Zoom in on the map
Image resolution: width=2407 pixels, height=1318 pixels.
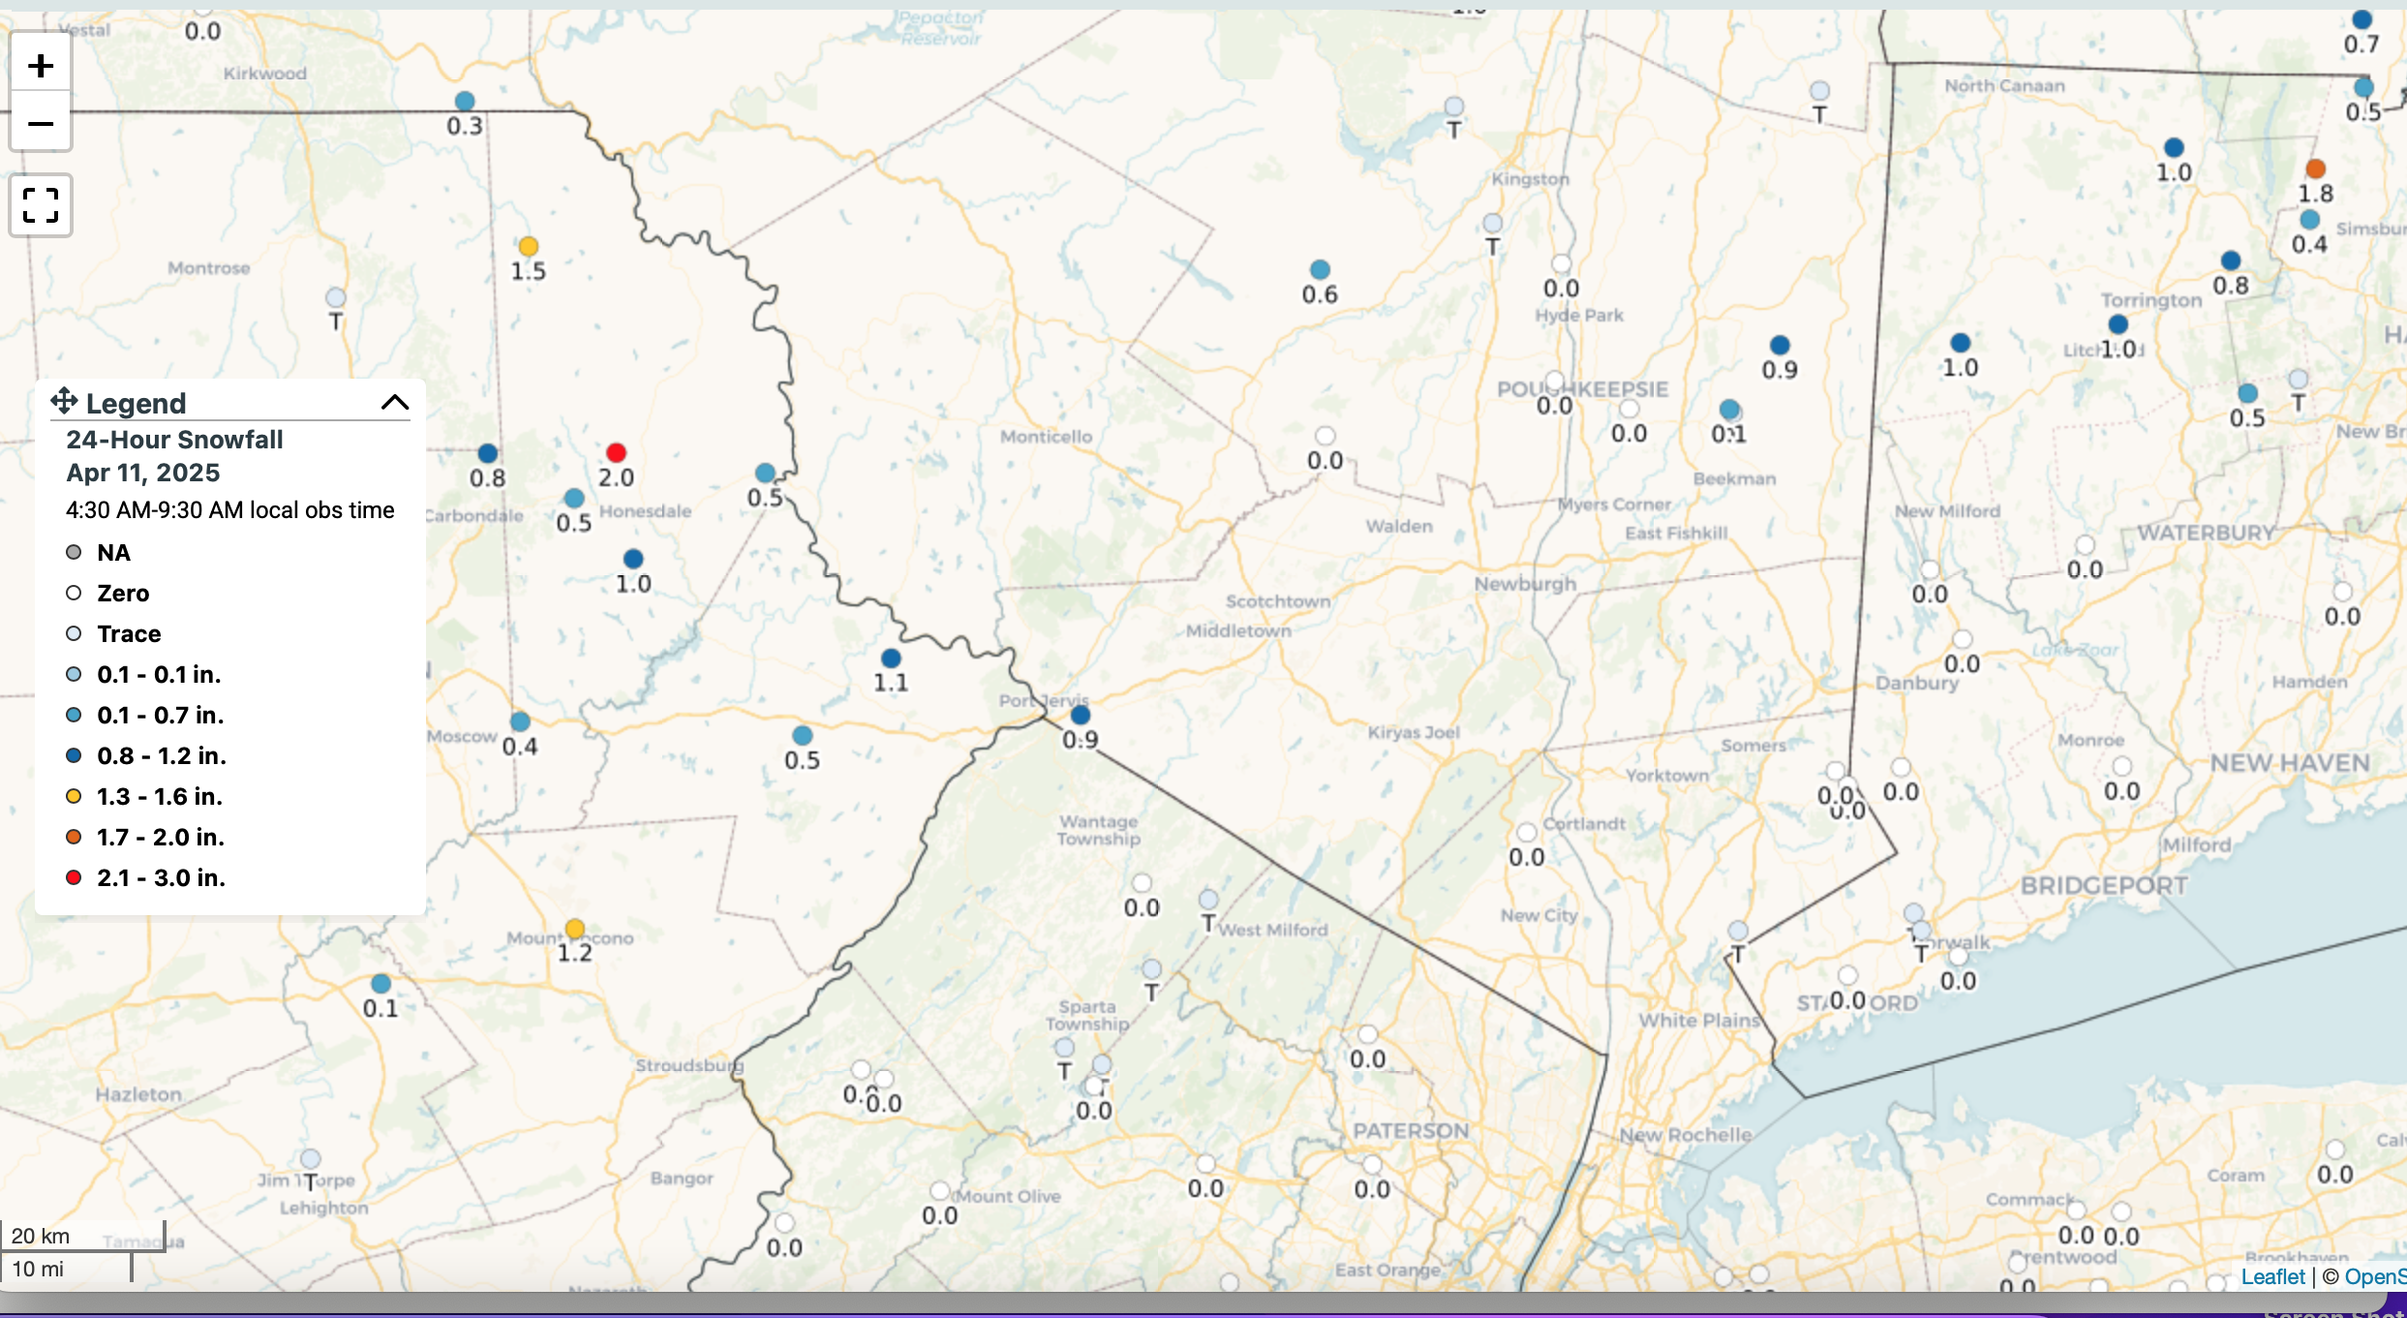point(41,66)
